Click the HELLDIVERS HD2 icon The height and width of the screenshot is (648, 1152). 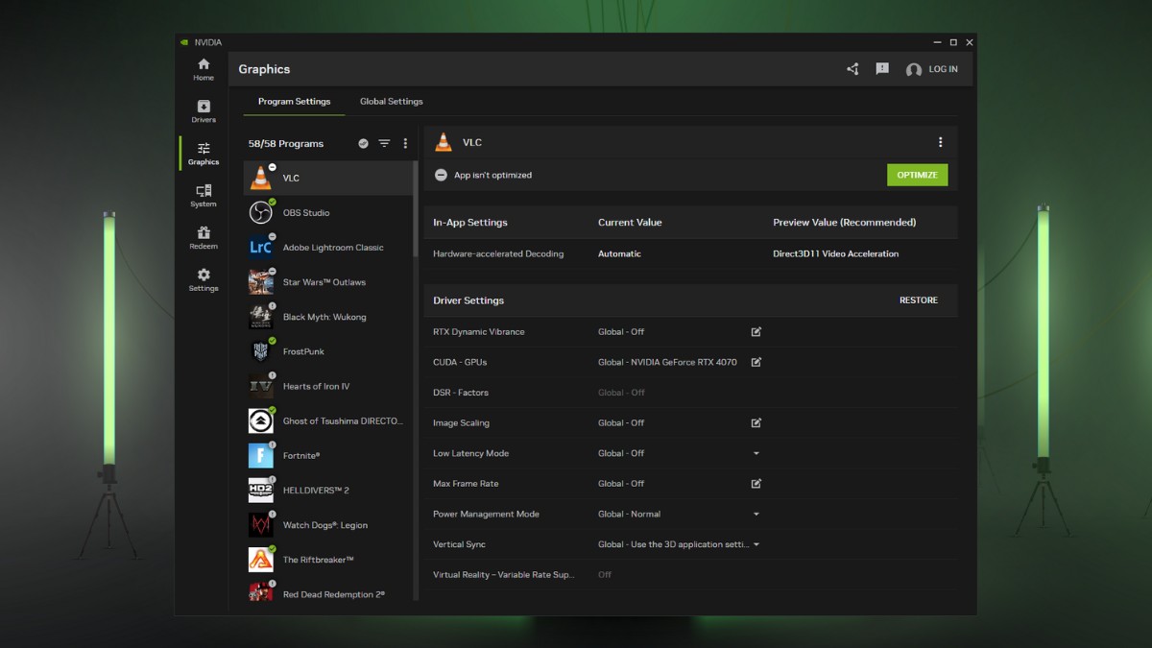(x=260, y=490)
